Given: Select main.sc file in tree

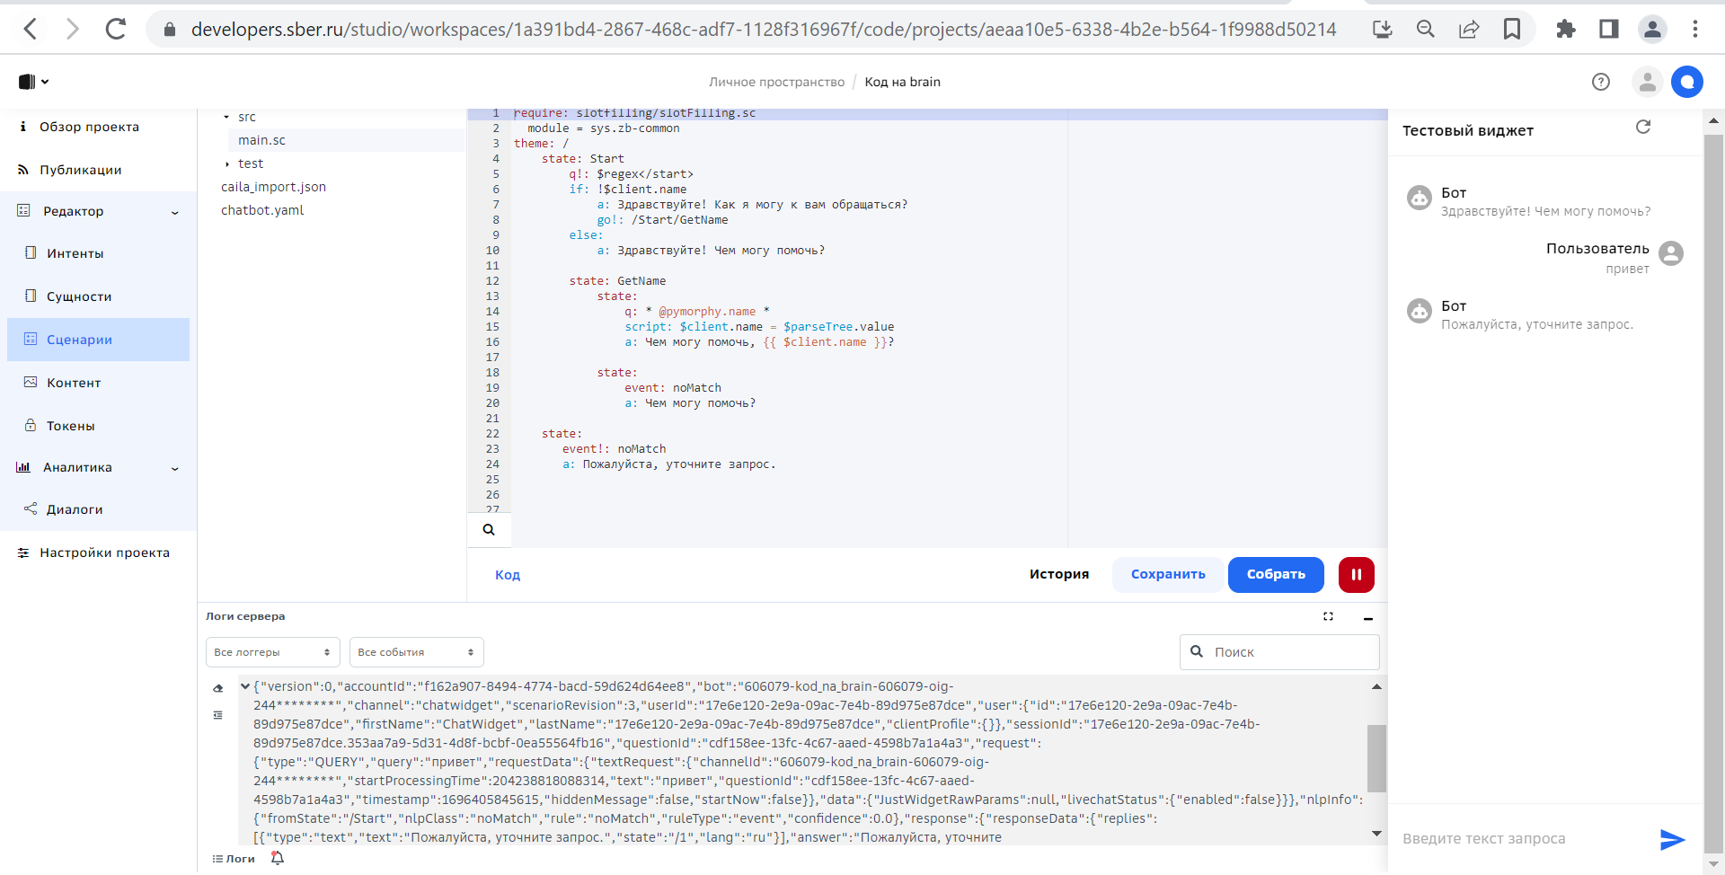Looking at the screenshot, I should click(261, 140).
